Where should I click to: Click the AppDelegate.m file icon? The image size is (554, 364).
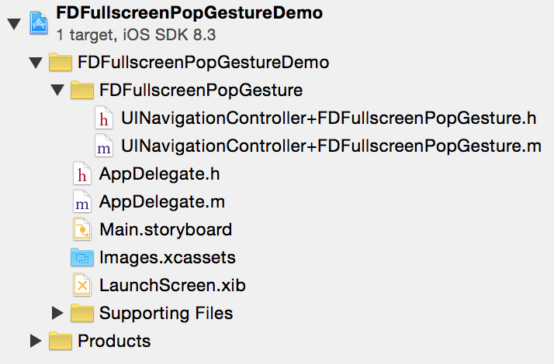pyautogui.click(x=82, y=201)
